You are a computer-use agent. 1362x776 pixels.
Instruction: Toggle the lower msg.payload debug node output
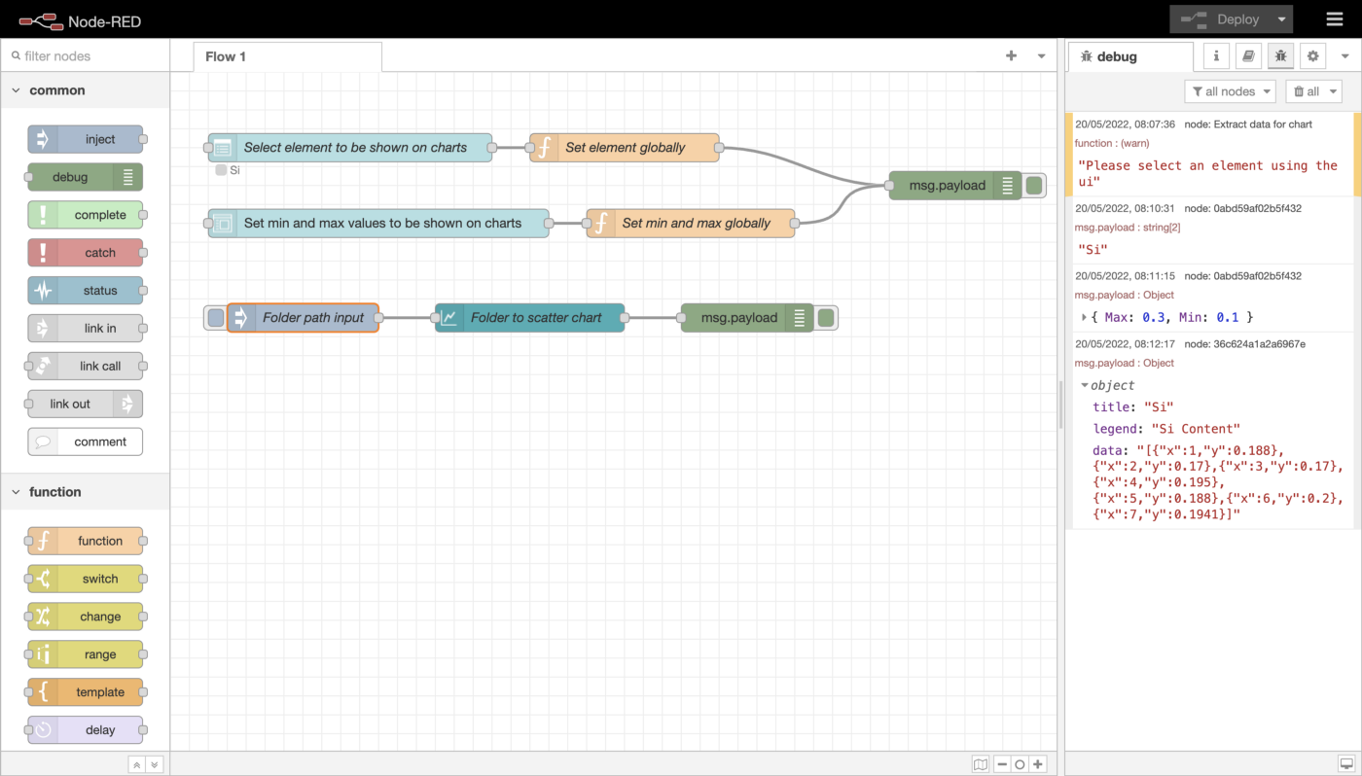pyautogui.click(x=826, y=318)
